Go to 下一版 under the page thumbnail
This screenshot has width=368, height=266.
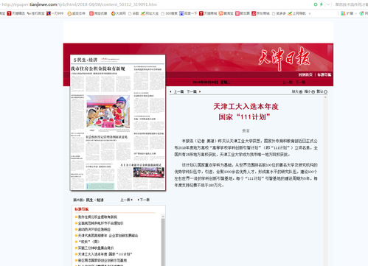point(145,200)
